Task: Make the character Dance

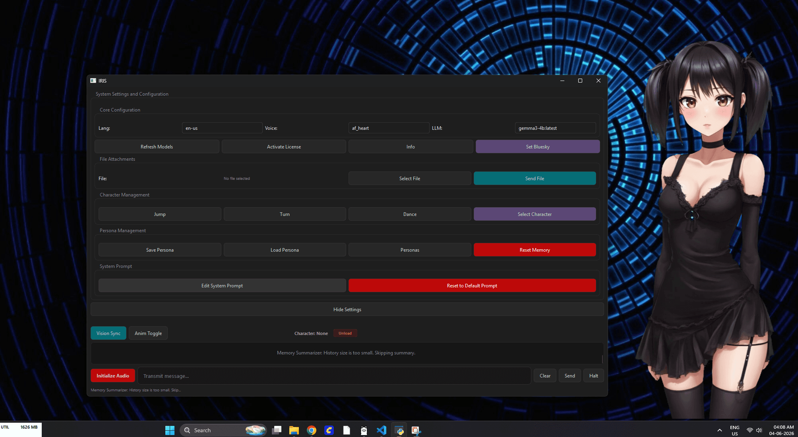Action: click(x=410, y=214)
